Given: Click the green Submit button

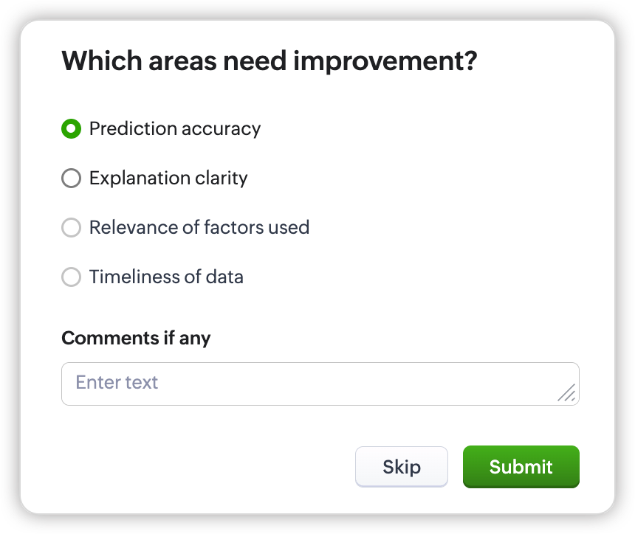Looking at the screenshot, I should point(521,467).
